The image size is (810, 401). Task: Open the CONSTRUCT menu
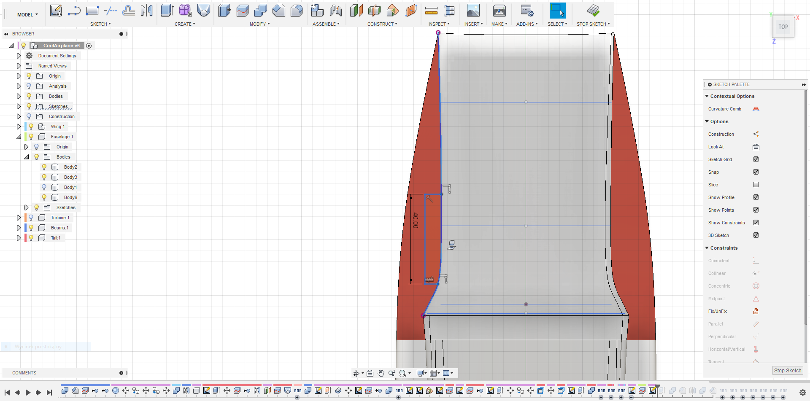pyautogui.click(x=382, y=24)
